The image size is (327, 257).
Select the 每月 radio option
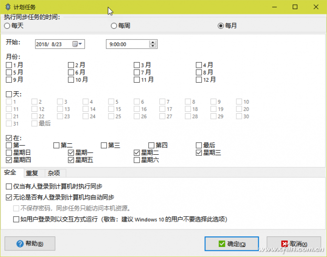point(221,26)
